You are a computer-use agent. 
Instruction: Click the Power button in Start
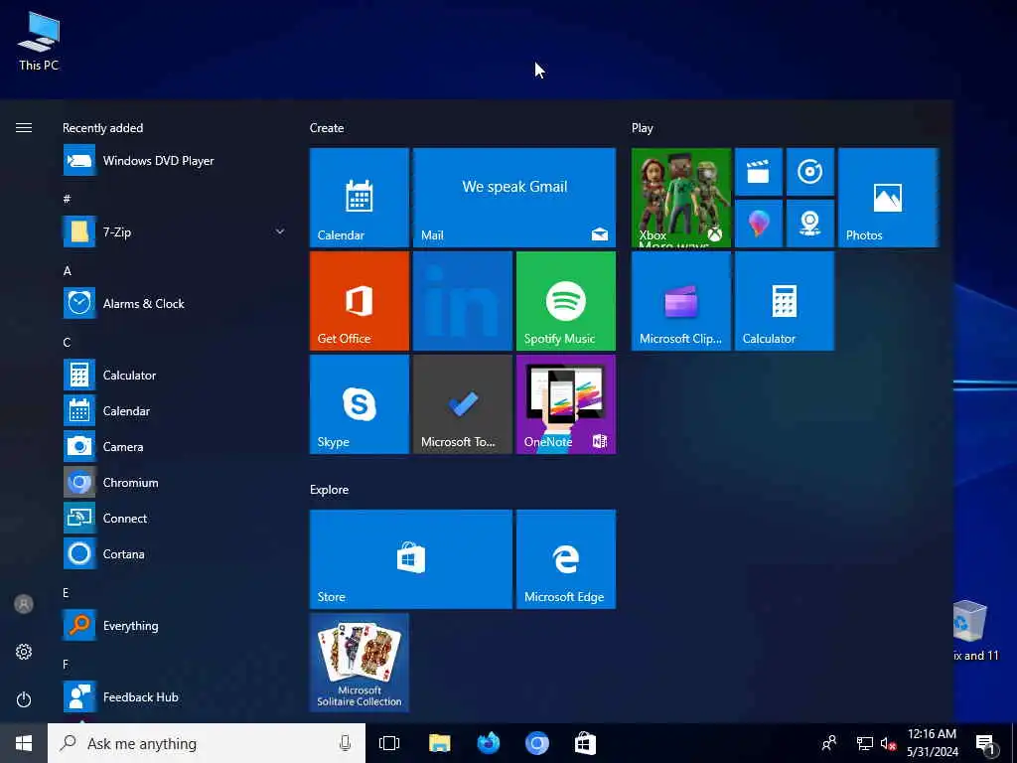[24, 699]
